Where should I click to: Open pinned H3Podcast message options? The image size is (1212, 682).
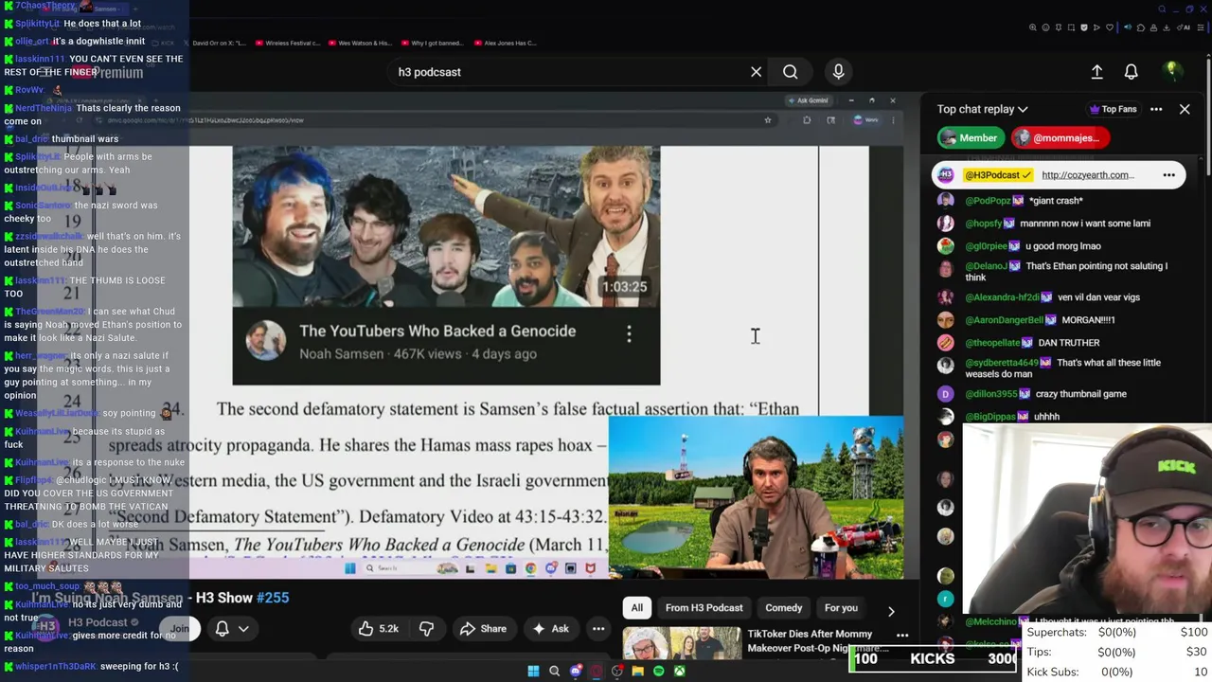[x=1168, y=175]
